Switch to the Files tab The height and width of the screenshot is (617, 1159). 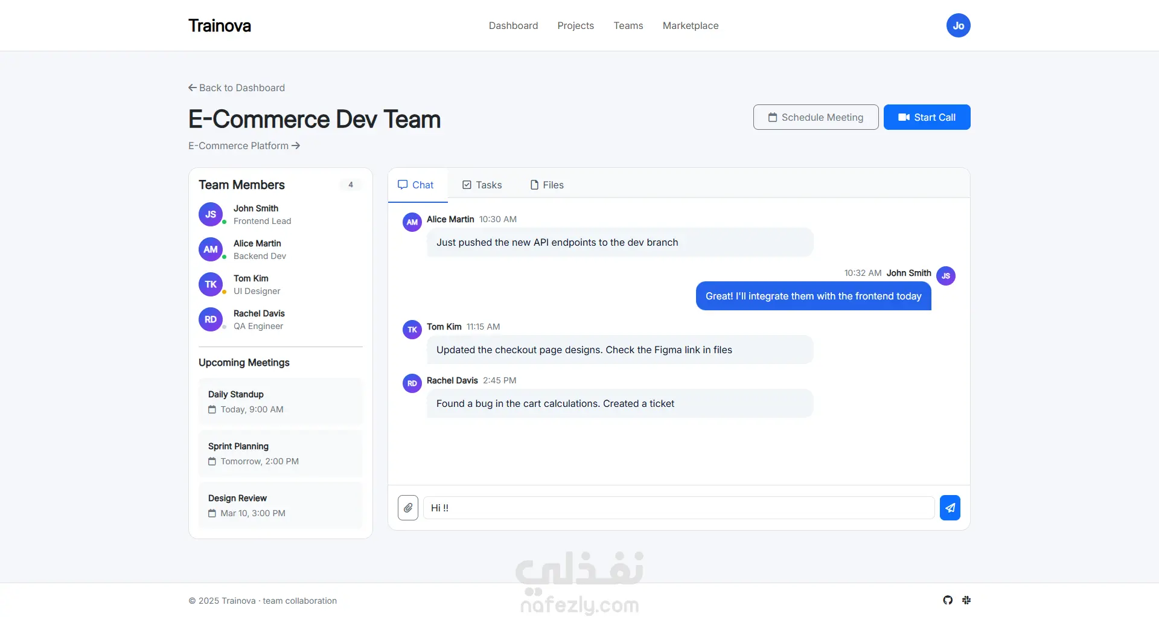point(546,185)
